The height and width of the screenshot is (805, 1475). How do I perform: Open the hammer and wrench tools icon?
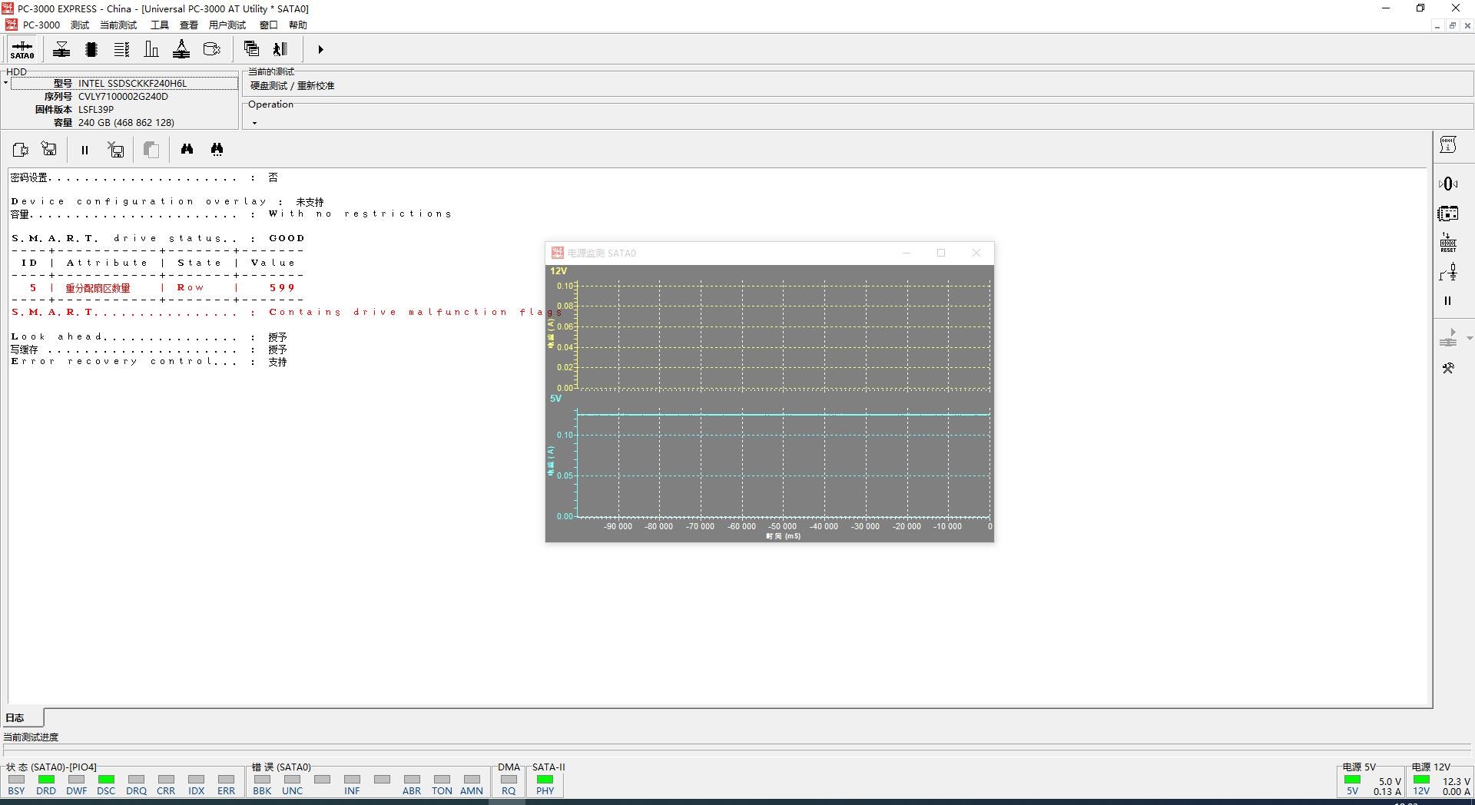(1448, 368)
